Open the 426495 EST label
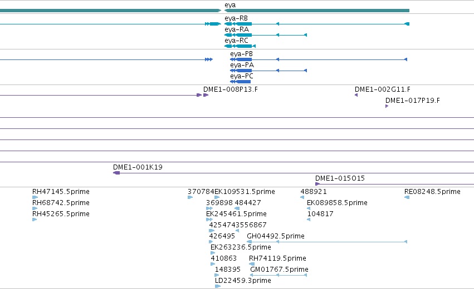 pyautogui.click(x=222, y=236)
